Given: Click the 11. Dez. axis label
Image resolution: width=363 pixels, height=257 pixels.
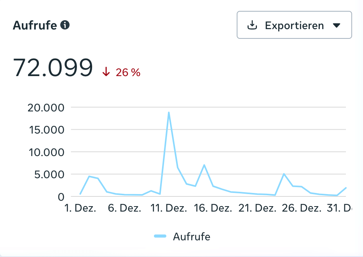Looking at the screenshot, I should (x=168, y=208).
